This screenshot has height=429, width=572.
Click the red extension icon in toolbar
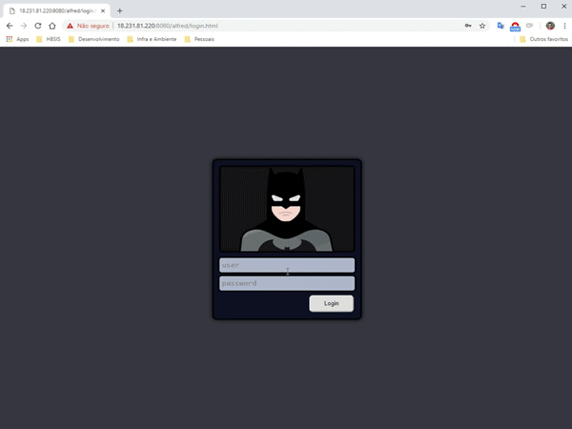515,27
